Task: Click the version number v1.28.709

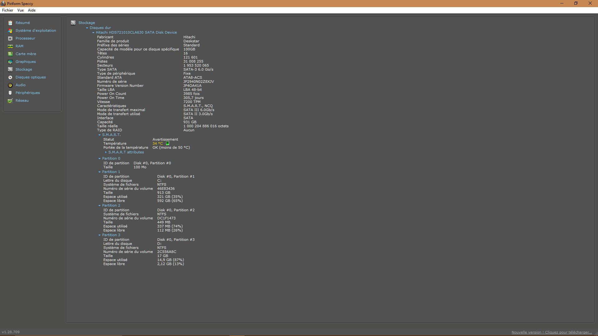Action: pos(11,332)
